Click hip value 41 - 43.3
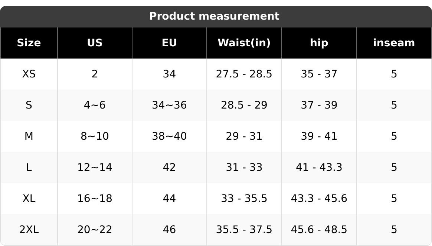The width and height of the screenshot is (432, 246). click(x=319, y=167)
